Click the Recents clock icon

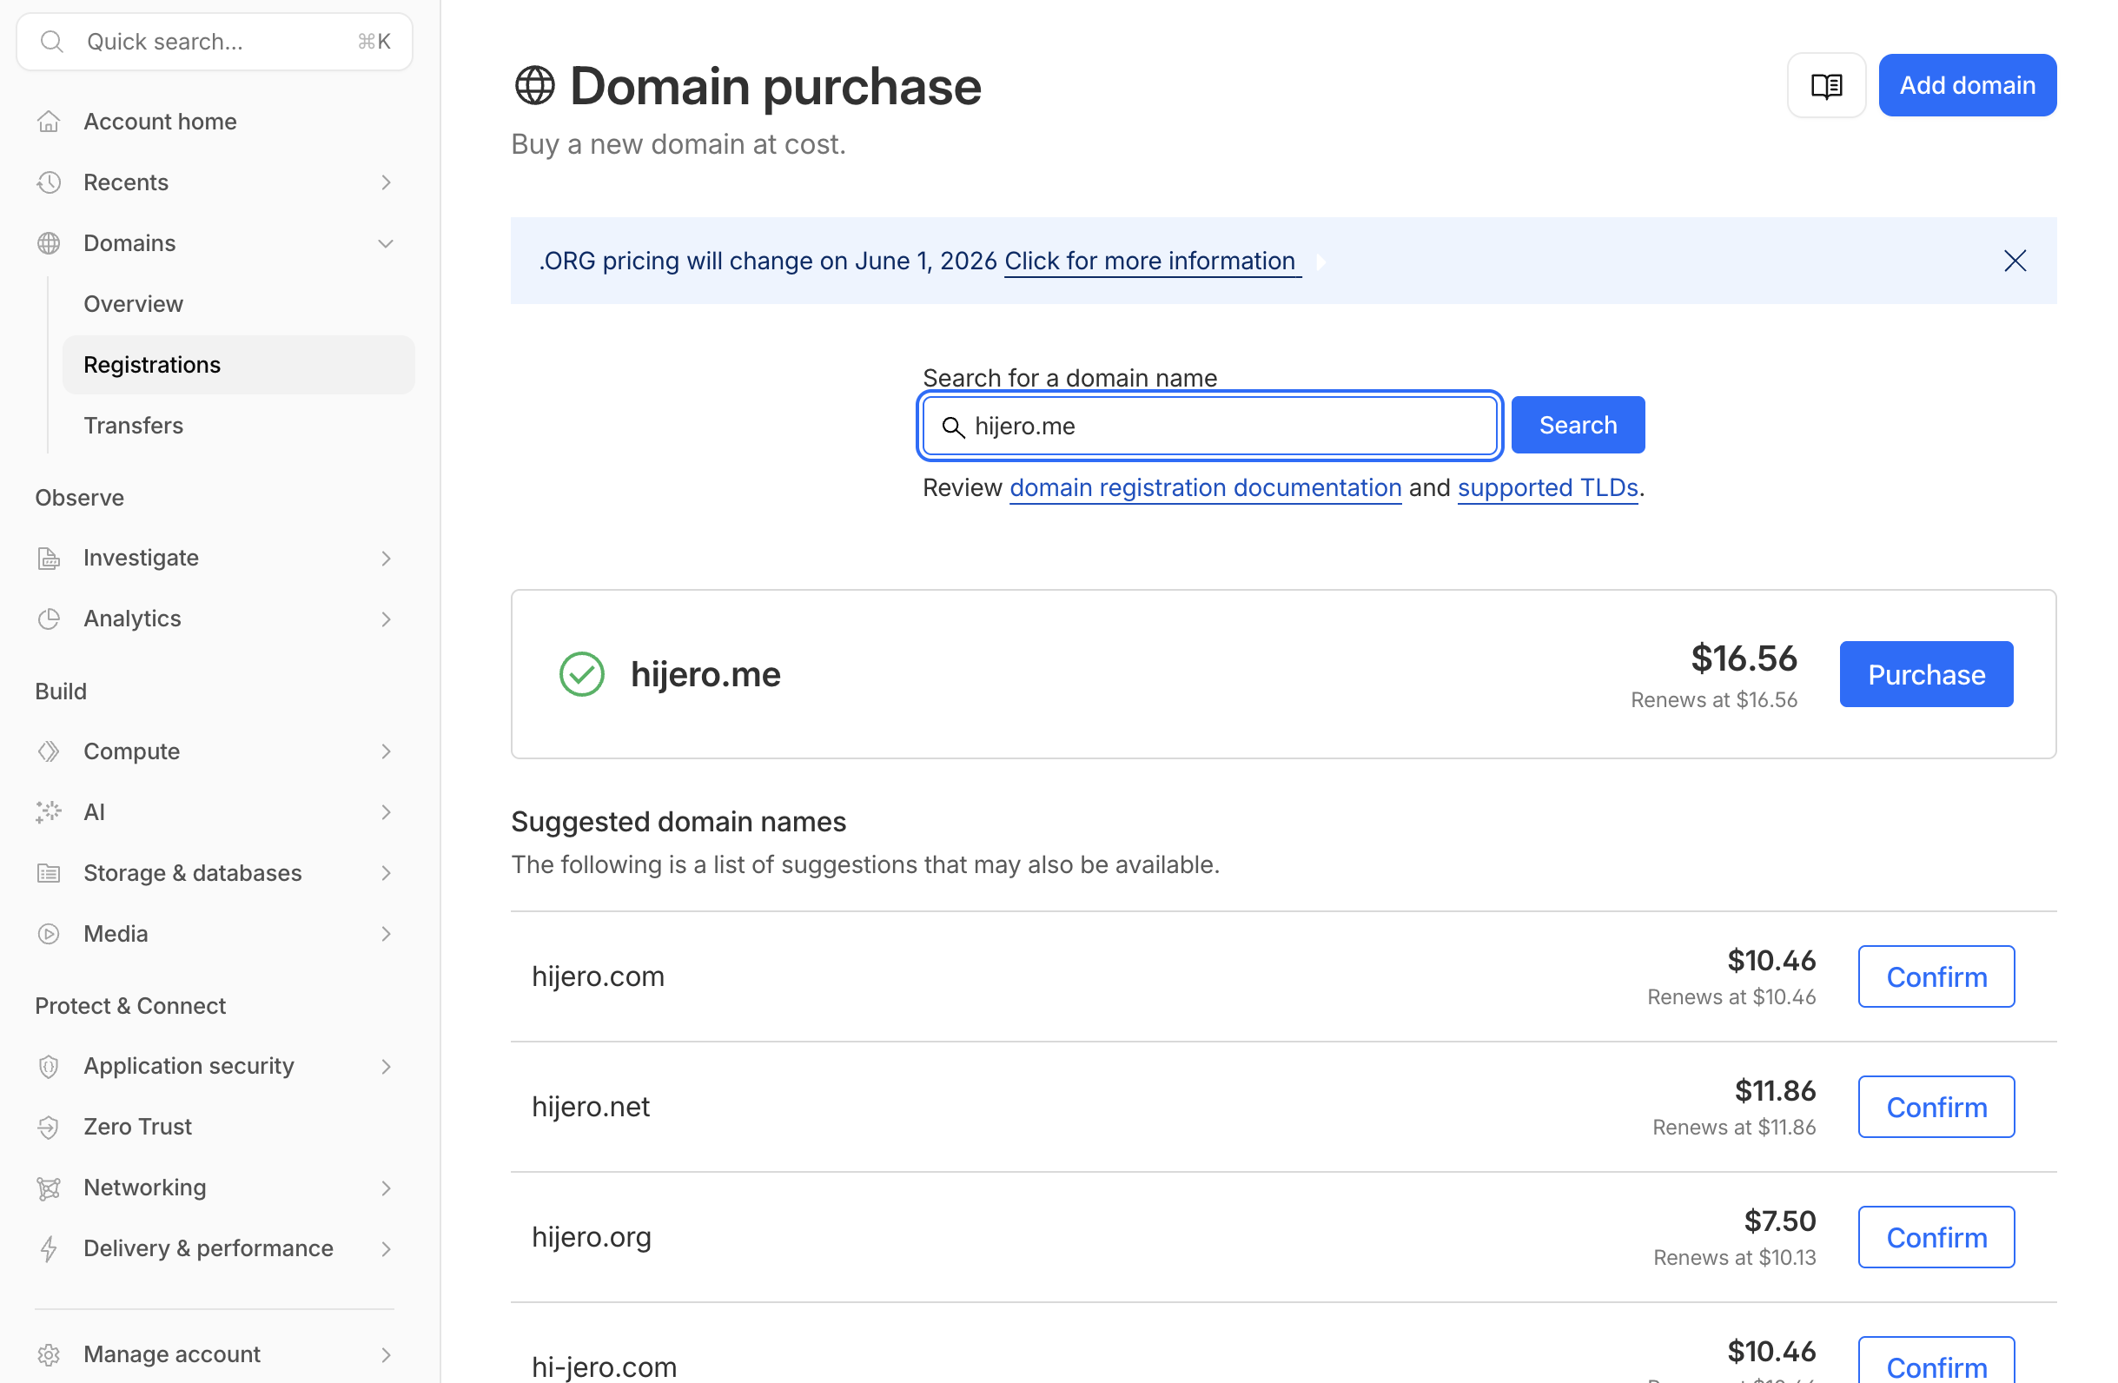49,182
